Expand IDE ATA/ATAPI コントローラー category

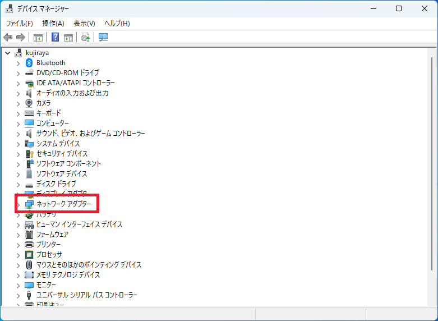tap(19, 84)
